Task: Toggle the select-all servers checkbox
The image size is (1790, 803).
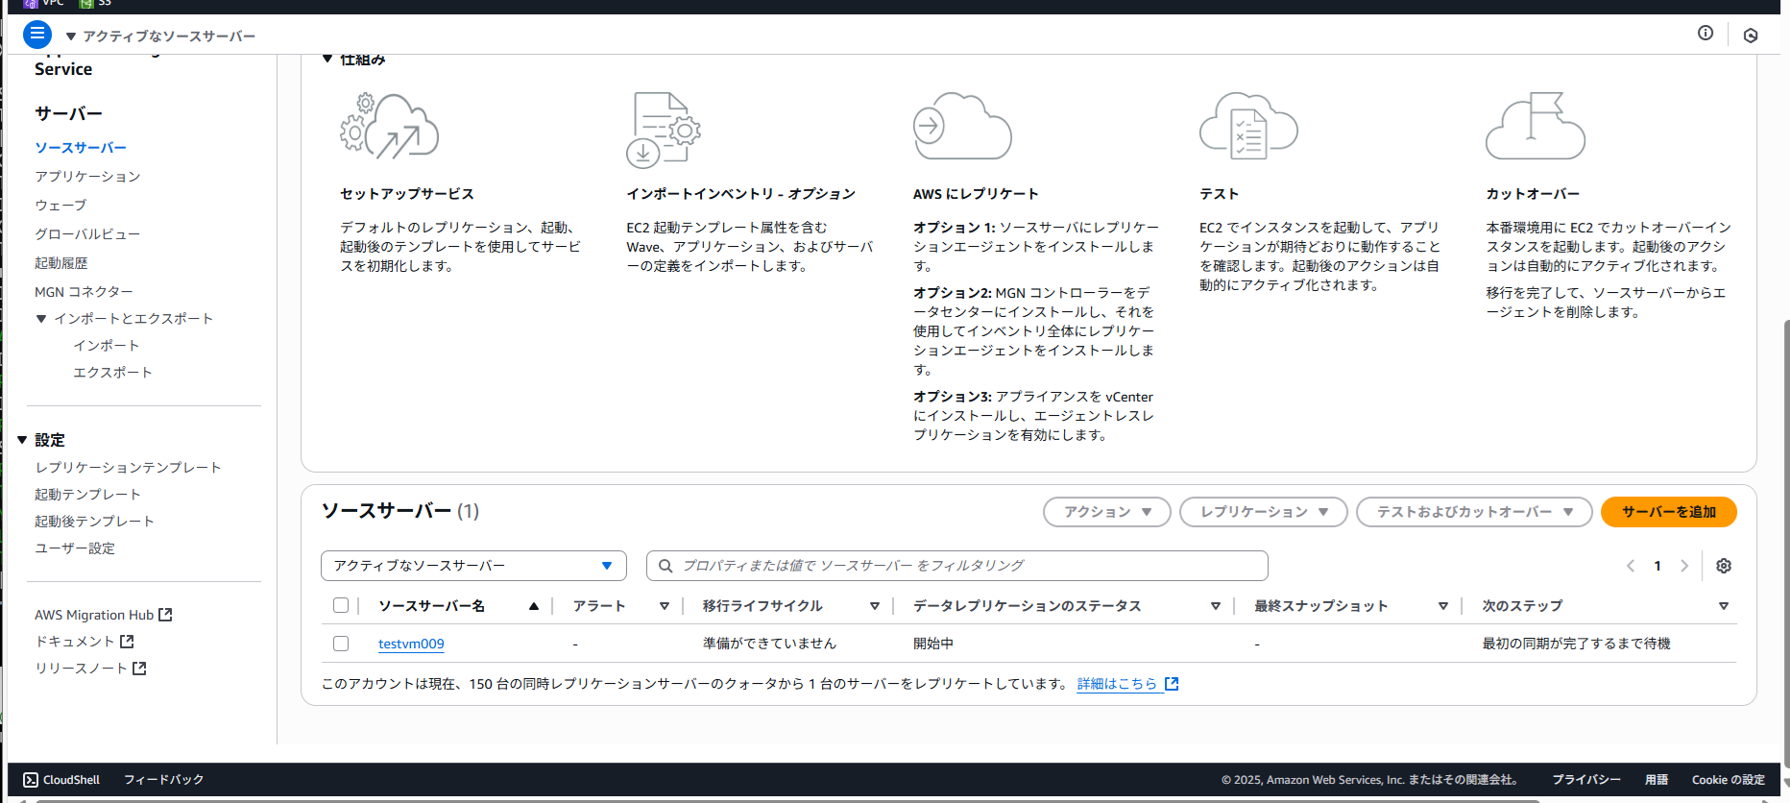Action: pyautogui.click(x=341, y=605)
